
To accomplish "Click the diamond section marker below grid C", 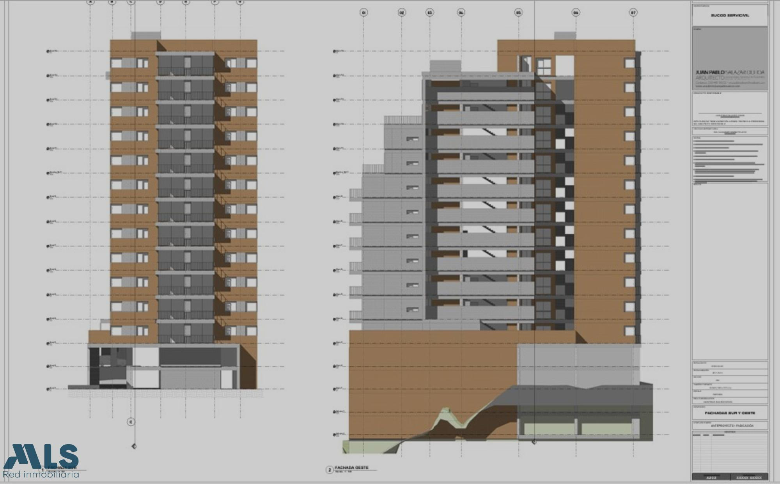I will 134,446.
